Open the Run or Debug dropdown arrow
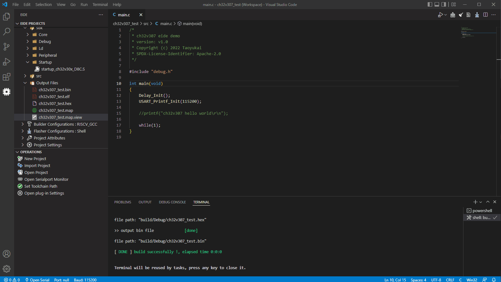The image size is (501, 282). click(446, 15)
